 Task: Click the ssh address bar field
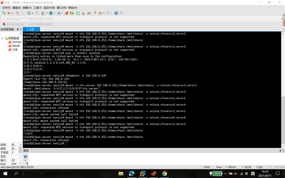[x=142, y=19]
